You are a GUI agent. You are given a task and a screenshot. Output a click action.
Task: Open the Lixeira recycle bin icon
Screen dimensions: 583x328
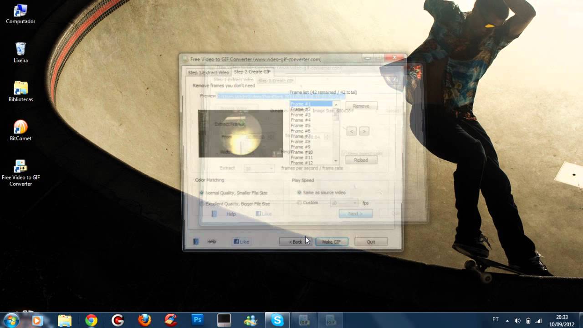[20, 52]
